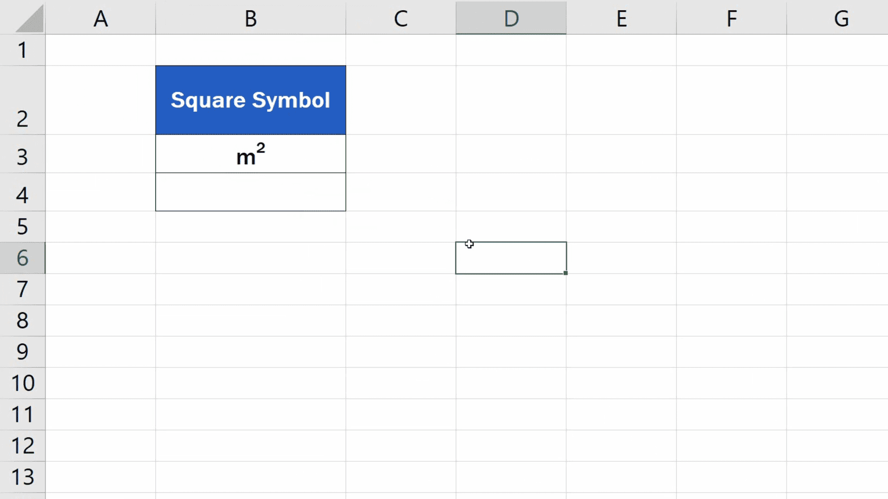Select row 13 header

tap(22, 477)
